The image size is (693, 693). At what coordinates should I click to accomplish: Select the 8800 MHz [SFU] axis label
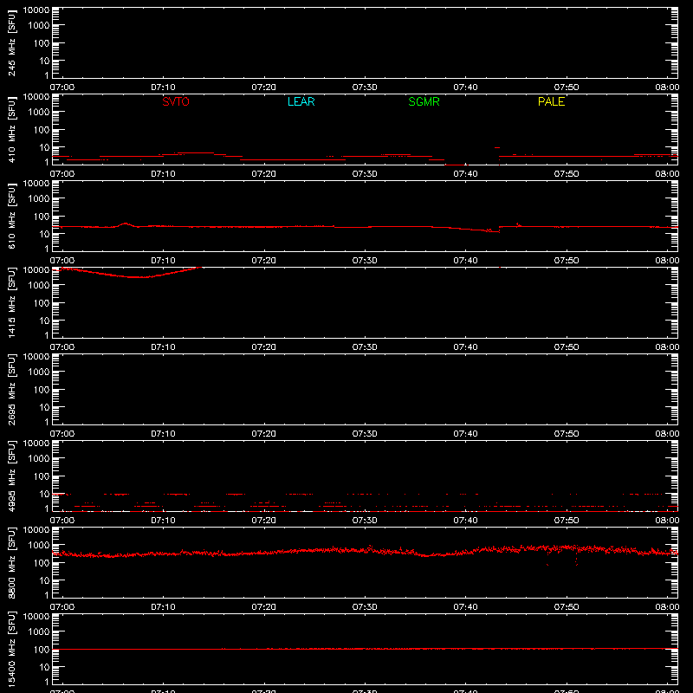click(x=11, y=562)
